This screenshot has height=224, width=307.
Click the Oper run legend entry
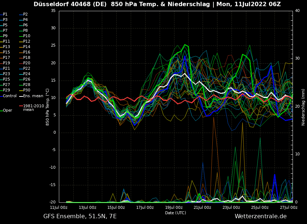coord(7,111)
